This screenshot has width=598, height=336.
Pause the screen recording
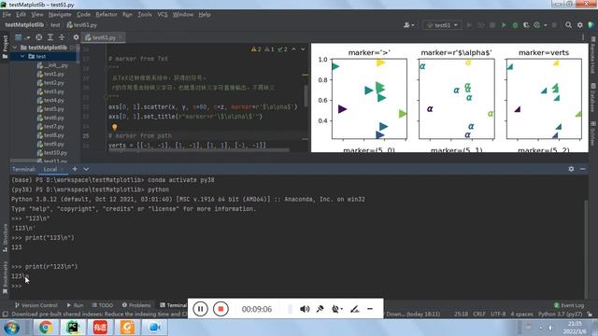(200, 309)
